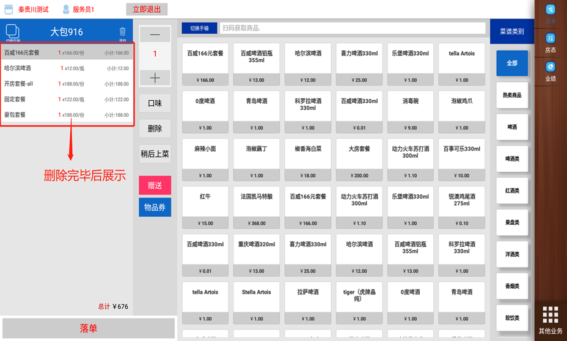Click the waiter avatar icon beside 服务员1
The image size is (567, 341).
tap(66, 9)
